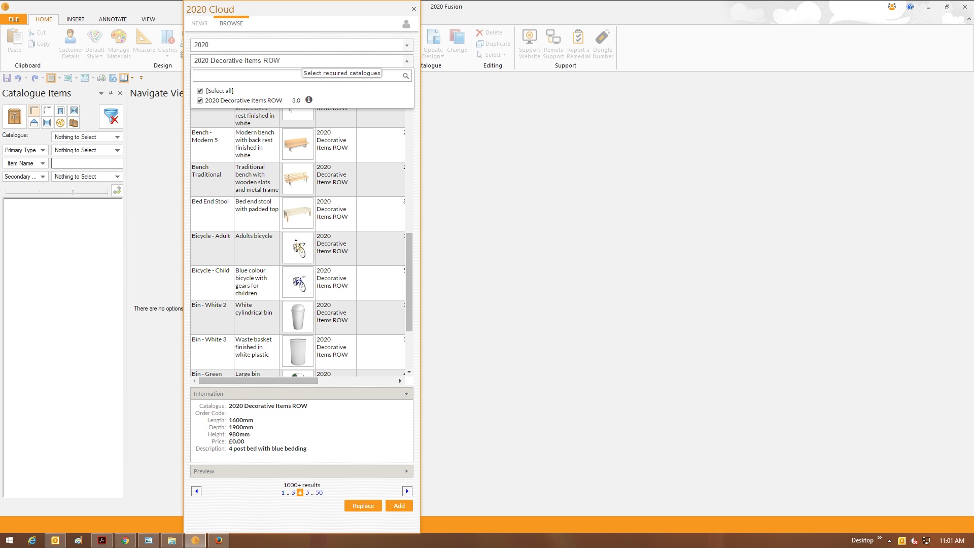The image size is (974, 548).
Task: Switch to the VIEW ribbon tab
Action: (x=148, y=19)
